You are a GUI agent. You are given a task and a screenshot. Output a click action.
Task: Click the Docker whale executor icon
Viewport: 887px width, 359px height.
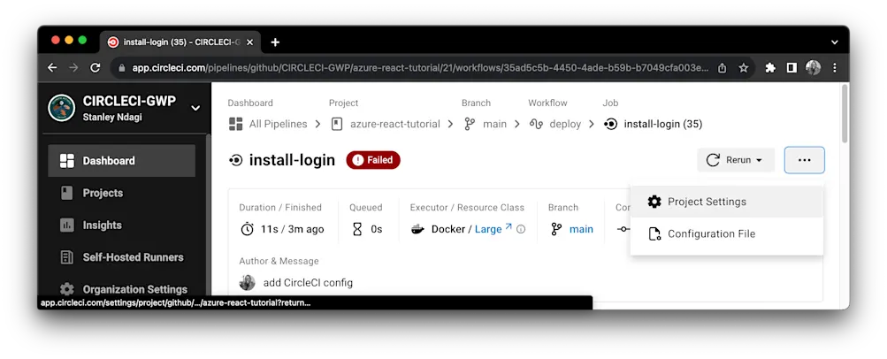[x=418, y=230]
